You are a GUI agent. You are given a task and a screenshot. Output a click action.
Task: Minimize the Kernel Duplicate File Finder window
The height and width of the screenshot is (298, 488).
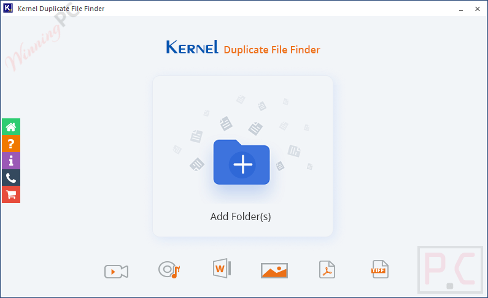pos(461,9)
